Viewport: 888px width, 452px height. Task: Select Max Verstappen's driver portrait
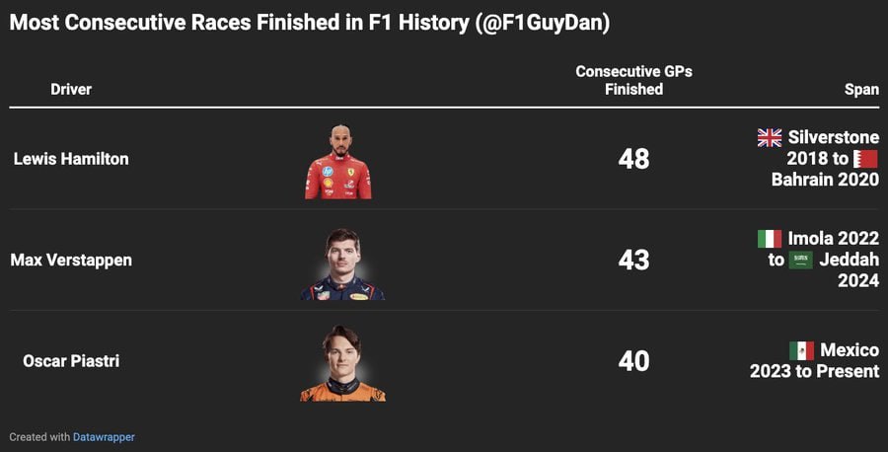342,264
